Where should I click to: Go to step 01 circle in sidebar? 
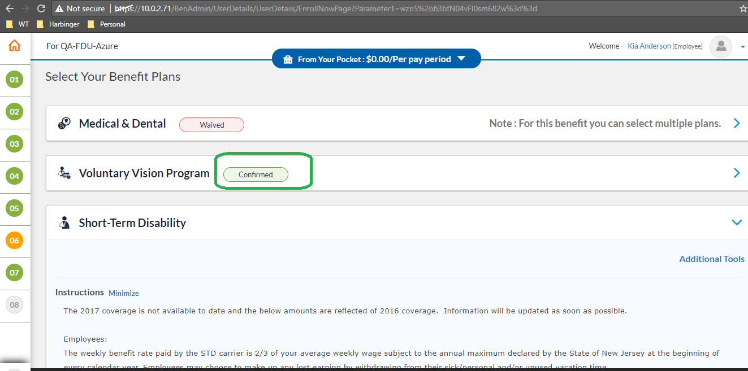point(14,80)
